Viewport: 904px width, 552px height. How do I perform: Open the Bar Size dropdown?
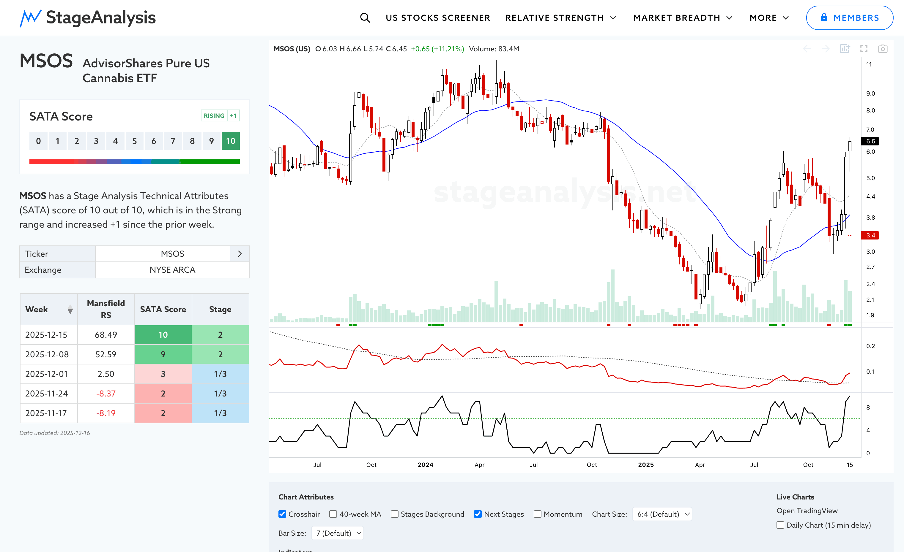(x=338, y=533)
